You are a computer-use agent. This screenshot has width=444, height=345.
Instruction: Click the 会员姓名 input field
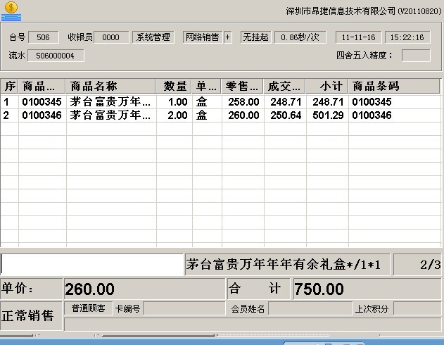point(310,308)
